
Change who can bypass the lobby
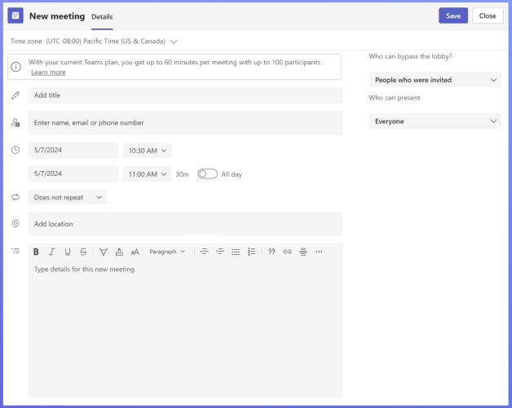pyautogui.click(x=435, y=80)
